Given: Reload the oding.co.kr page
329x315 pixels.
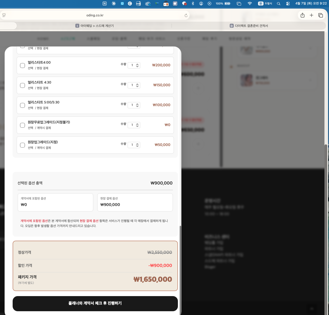Looking at the screenshot, I should click(186, 15).
